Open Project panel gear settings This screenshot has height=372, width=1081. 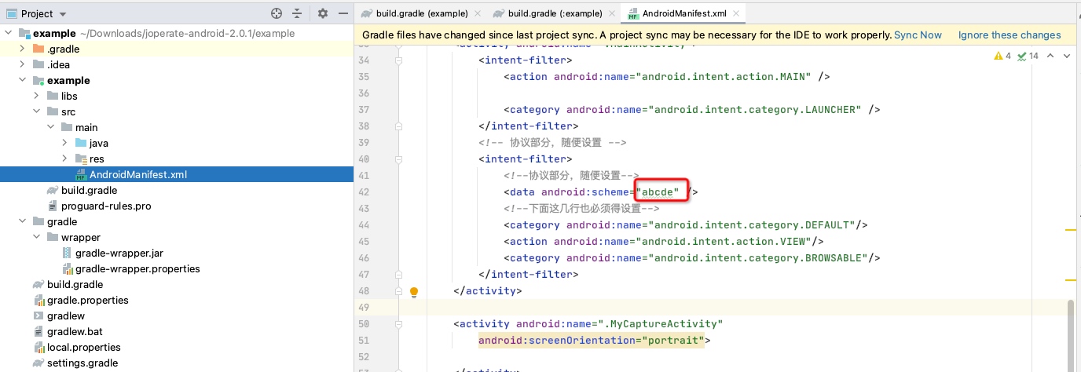(322, 13)
